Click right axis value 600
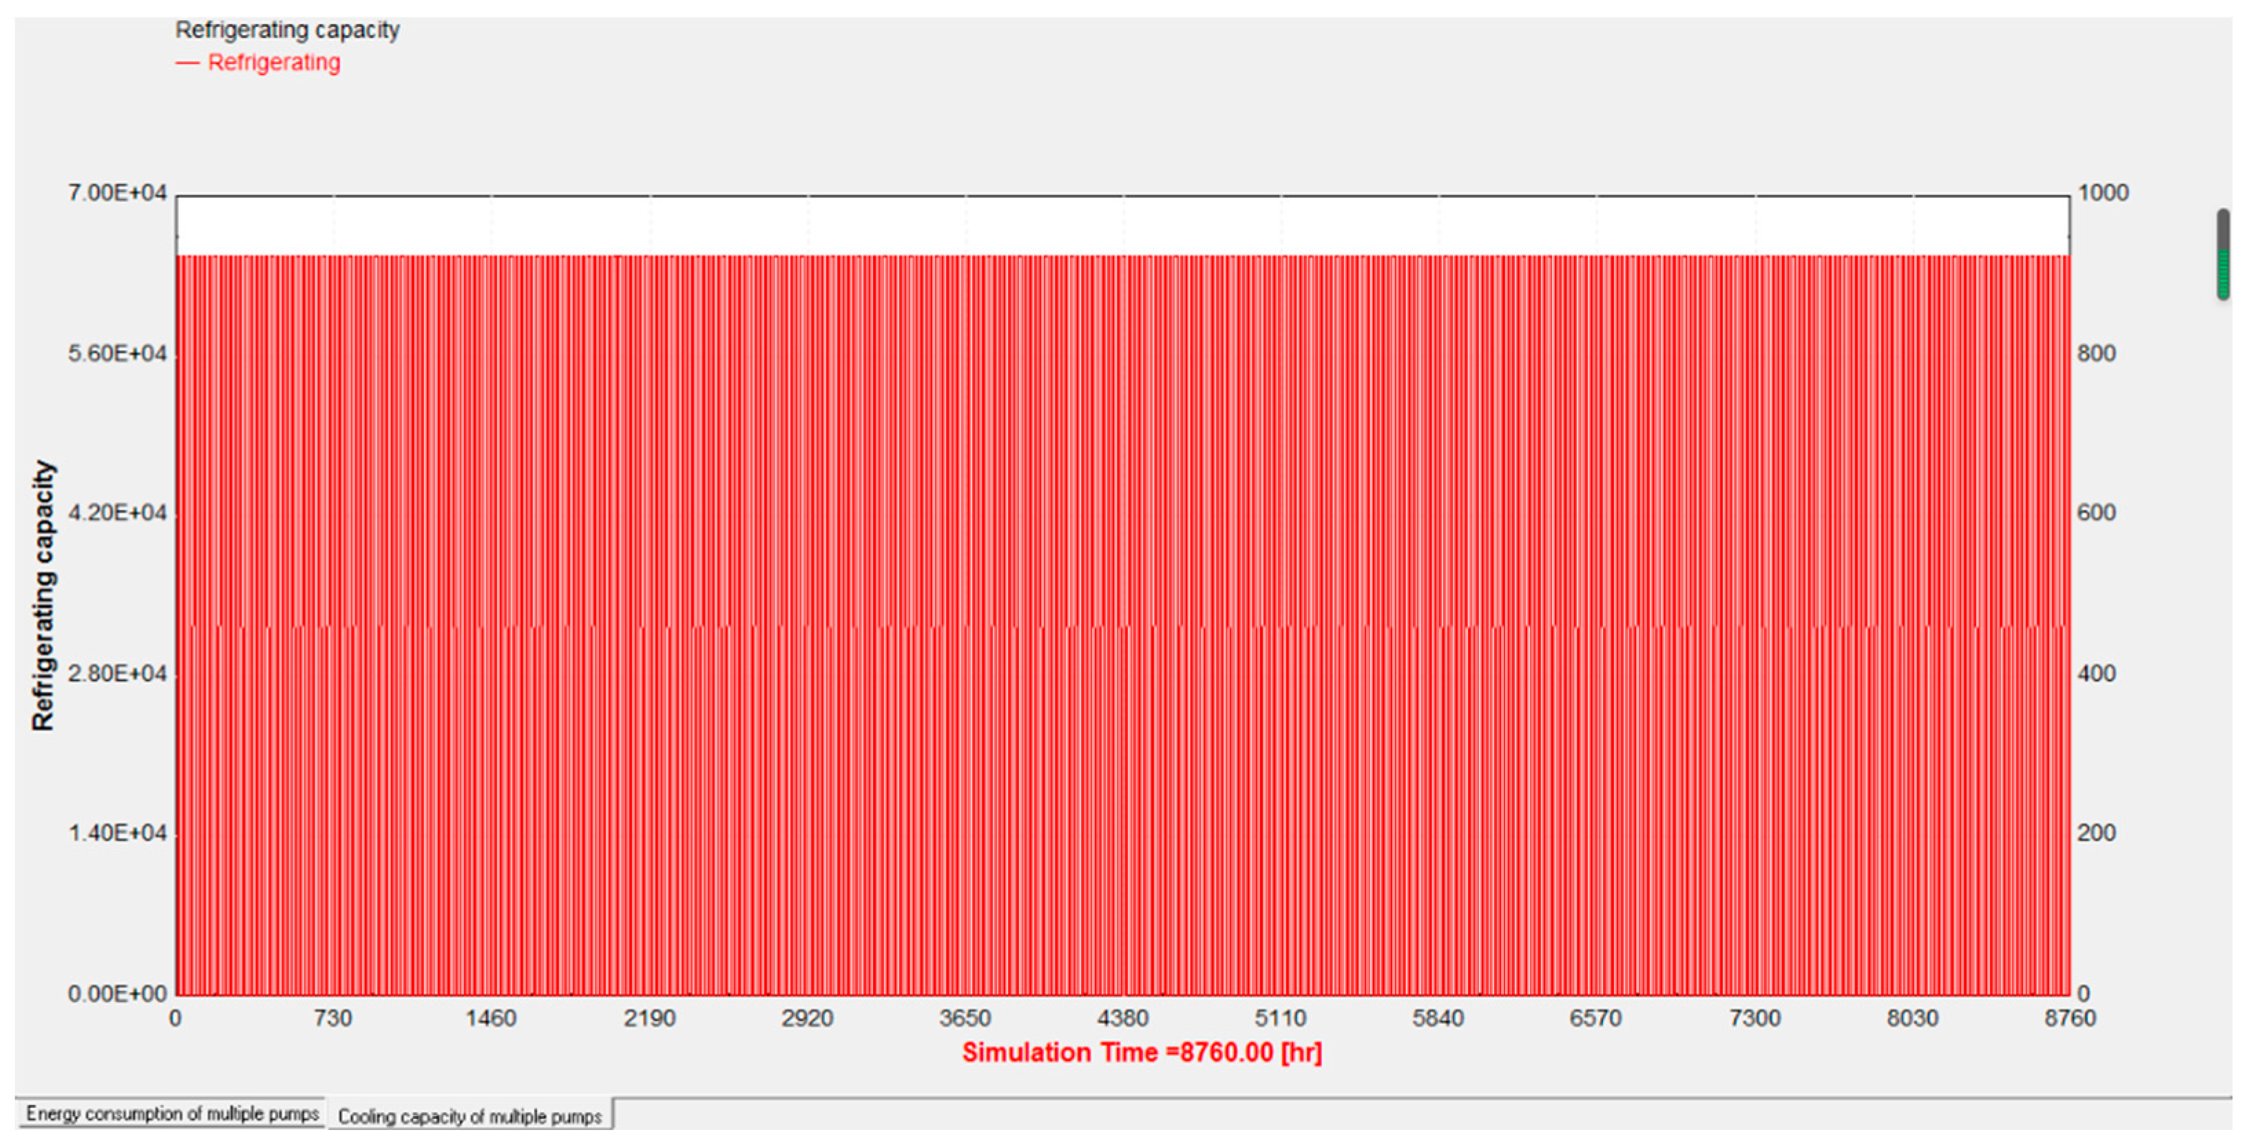Image resolution: width=2244 pixels, height=1141 pixels. [x=2096, y=513]
